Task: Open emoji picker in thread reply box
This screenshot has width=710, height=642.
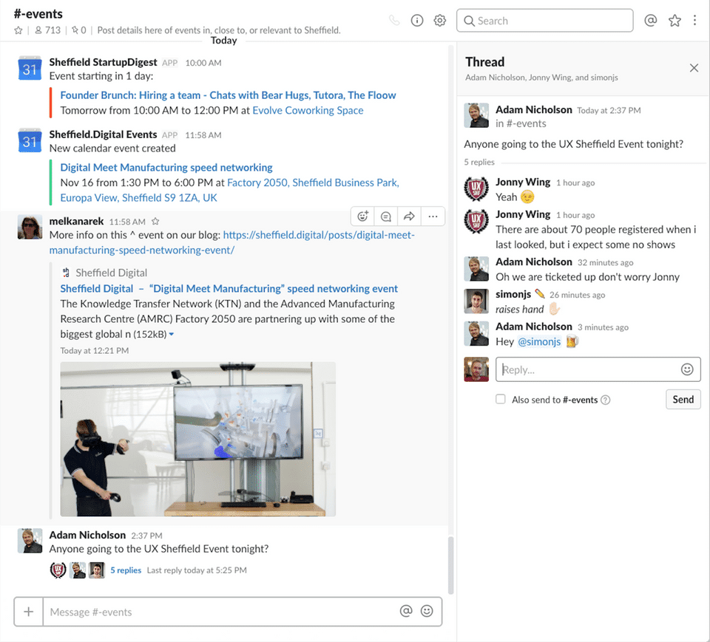Action: tap(687, 369)
